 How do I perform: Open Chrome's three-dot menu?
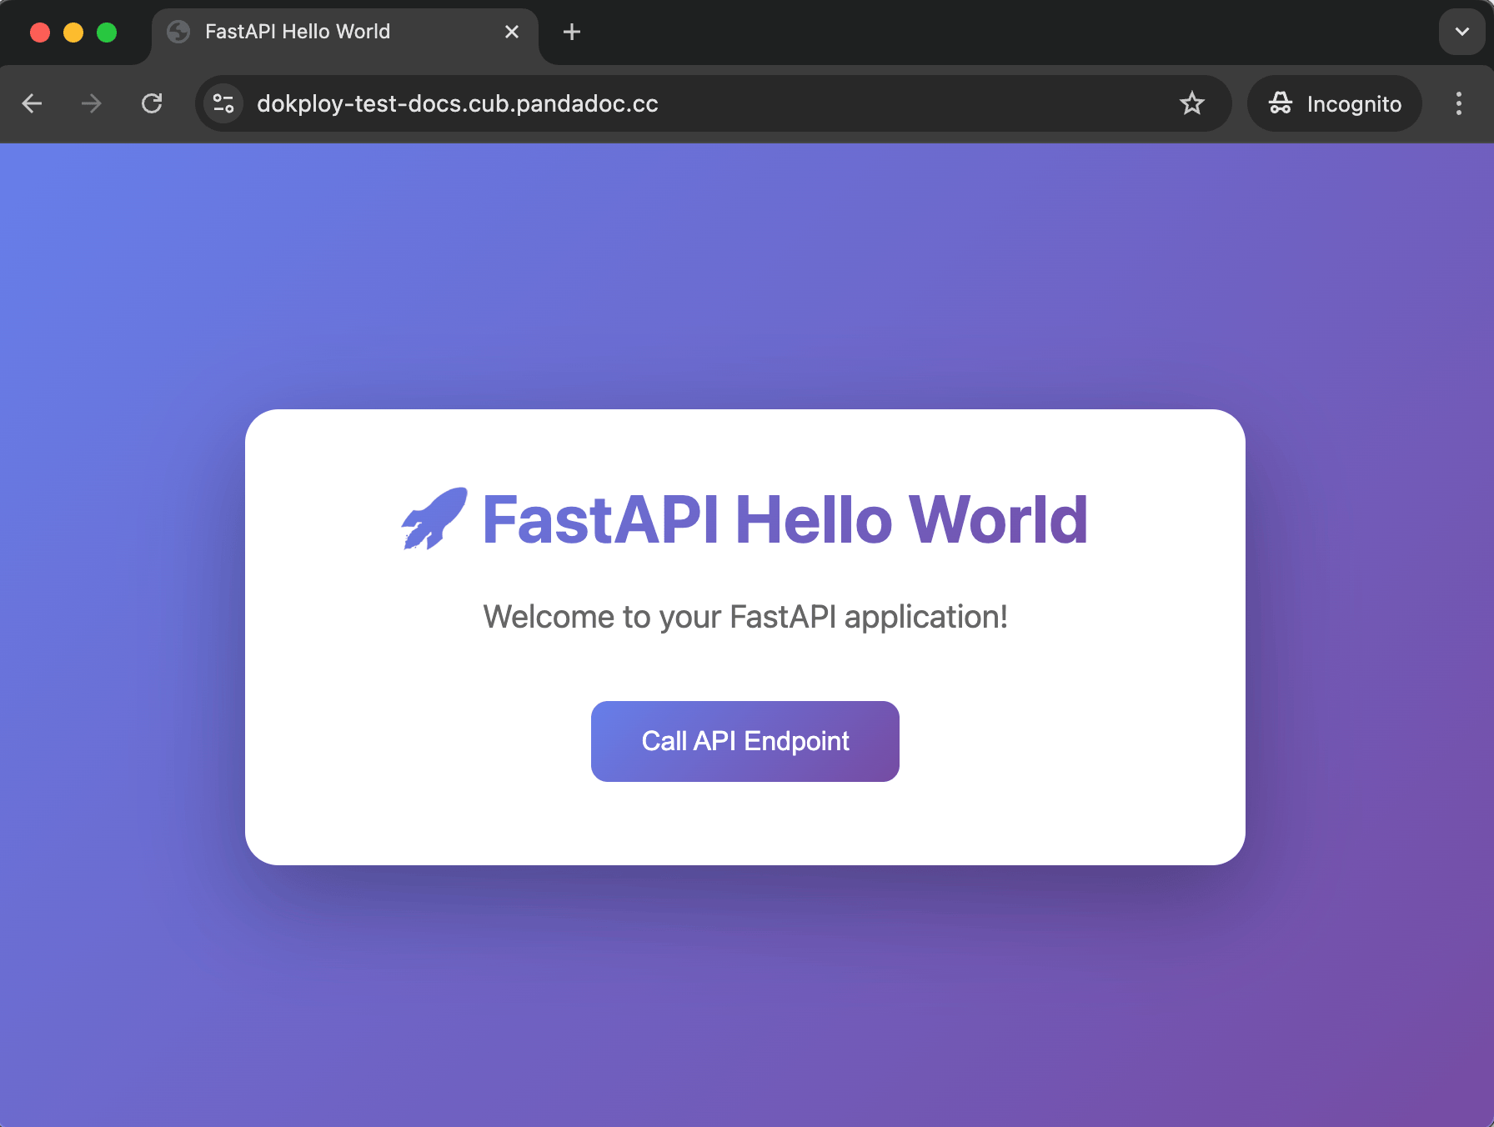(1459, 103)
